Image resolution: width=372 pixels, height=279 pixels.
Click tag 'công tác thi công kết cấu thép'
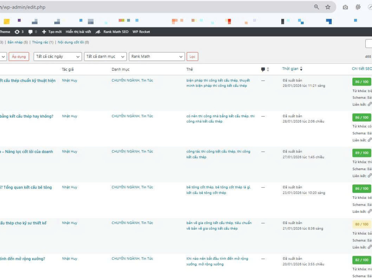pos(211,152)
